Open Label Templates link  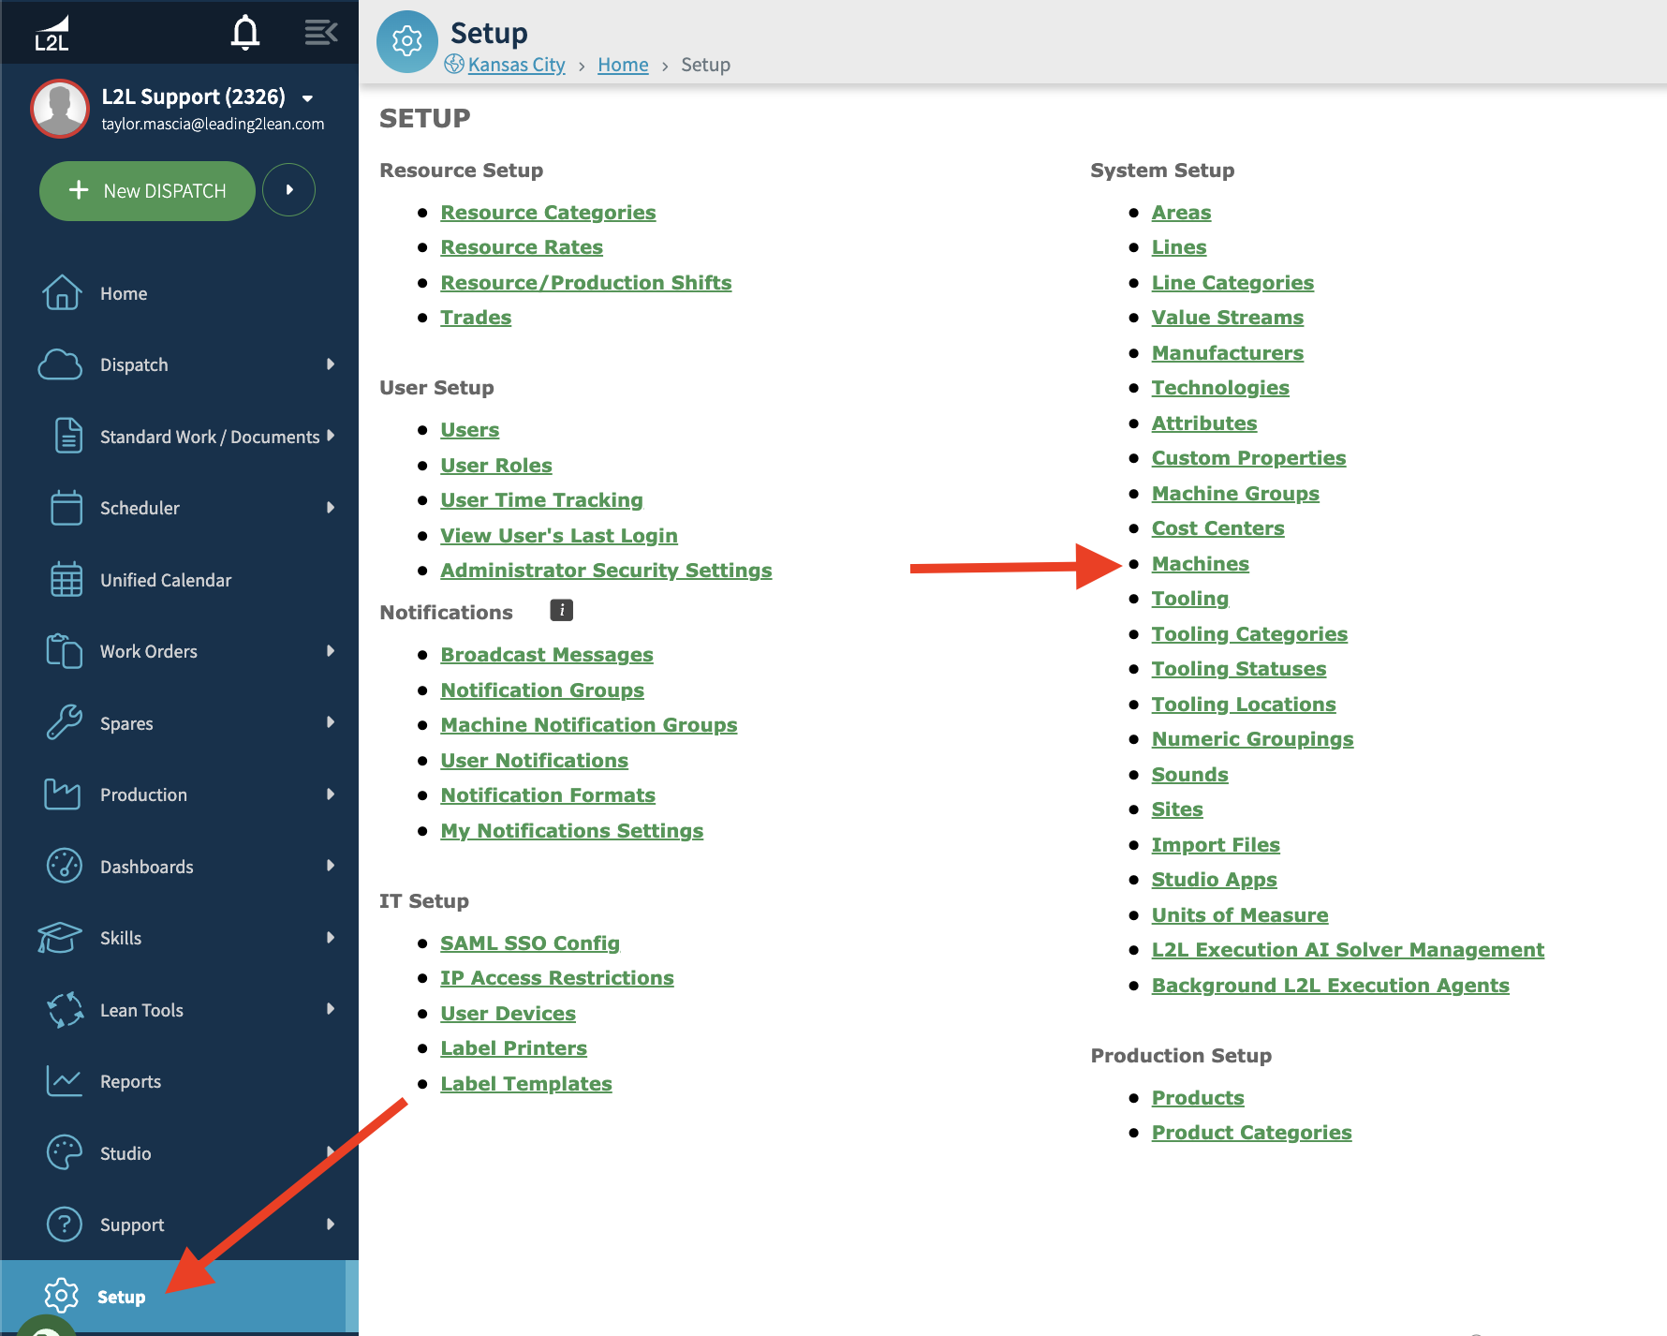click(526, 1084)
